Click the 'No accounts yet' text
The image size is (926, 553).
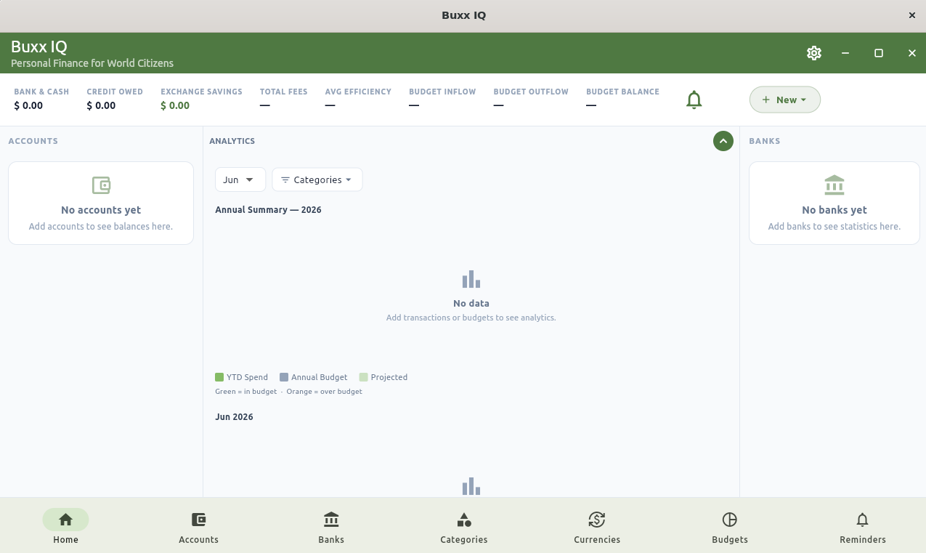101,210
